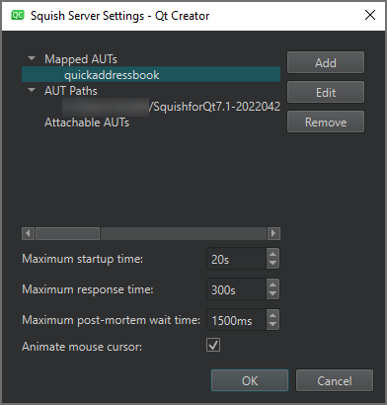Select the Attachable AUTs tree item
387x405 pixels.
coord(87,122)
